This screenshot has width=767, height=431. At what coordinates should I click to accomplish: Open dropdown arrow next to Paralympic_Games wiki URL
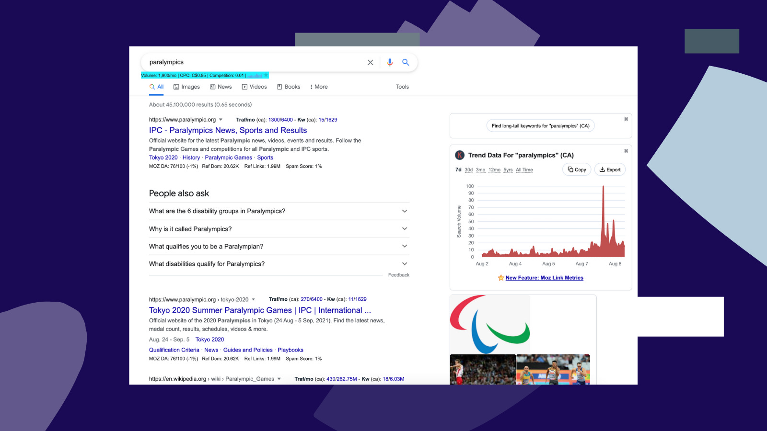coord(279,379)
